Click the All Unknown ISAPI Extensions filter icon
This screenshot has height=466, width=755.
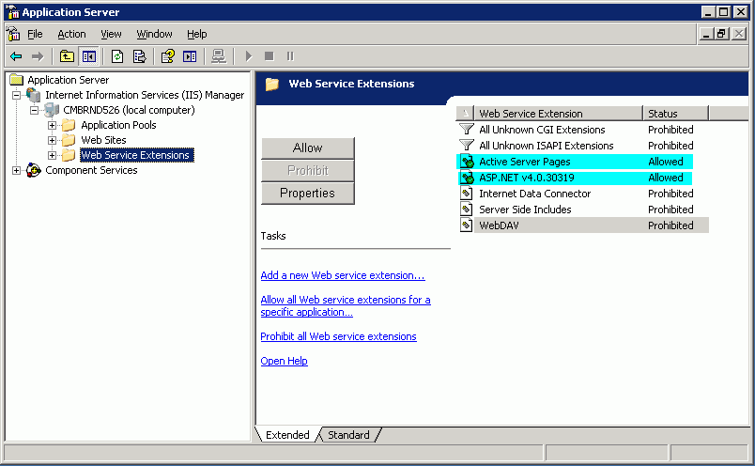[466, 145]
